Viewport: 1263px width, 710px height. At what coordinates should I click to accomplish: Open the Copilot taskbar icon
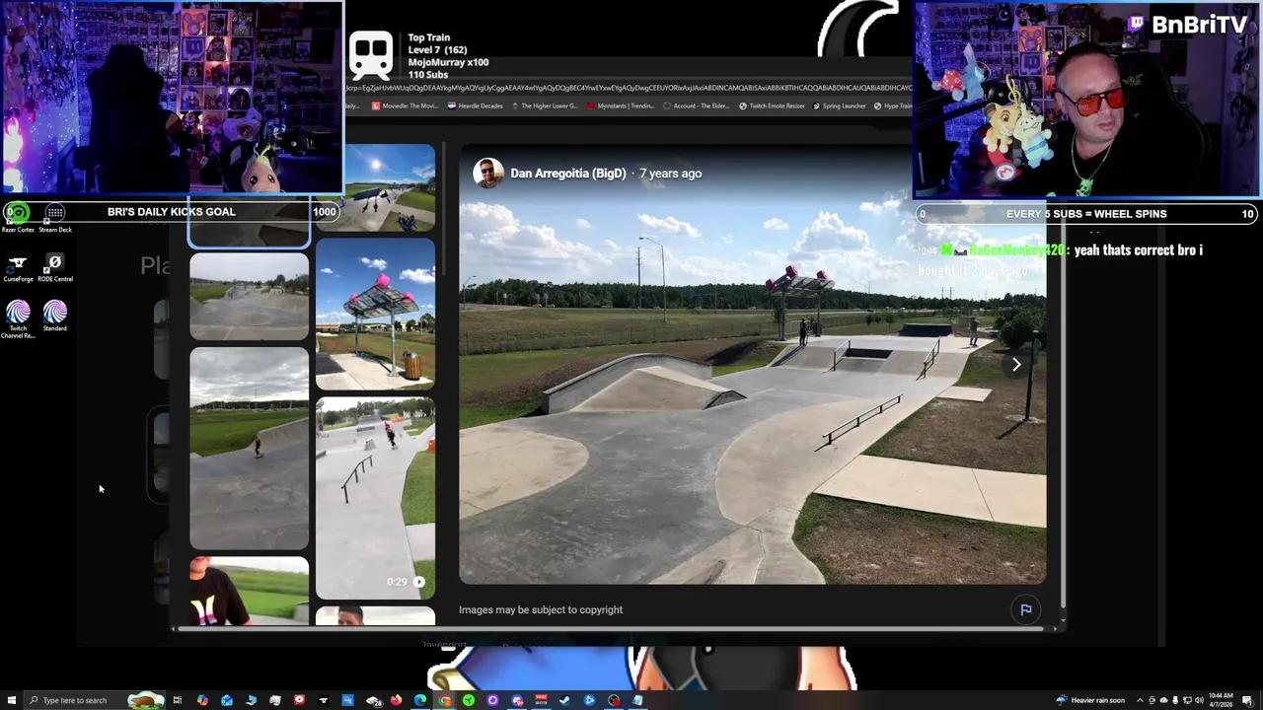202,700
